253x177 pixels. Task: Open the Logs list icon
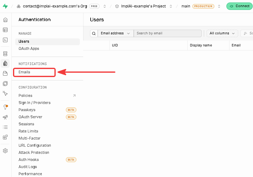5,127
